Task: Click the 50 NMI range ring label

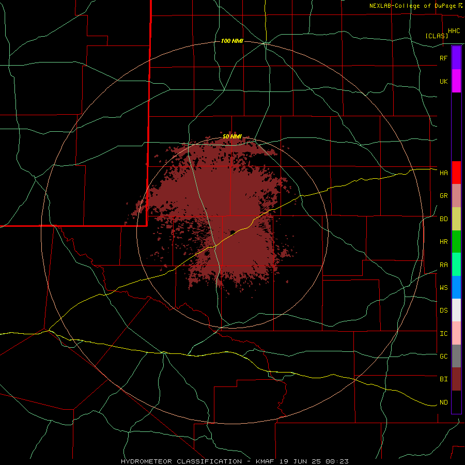Action: coord(232,137)
